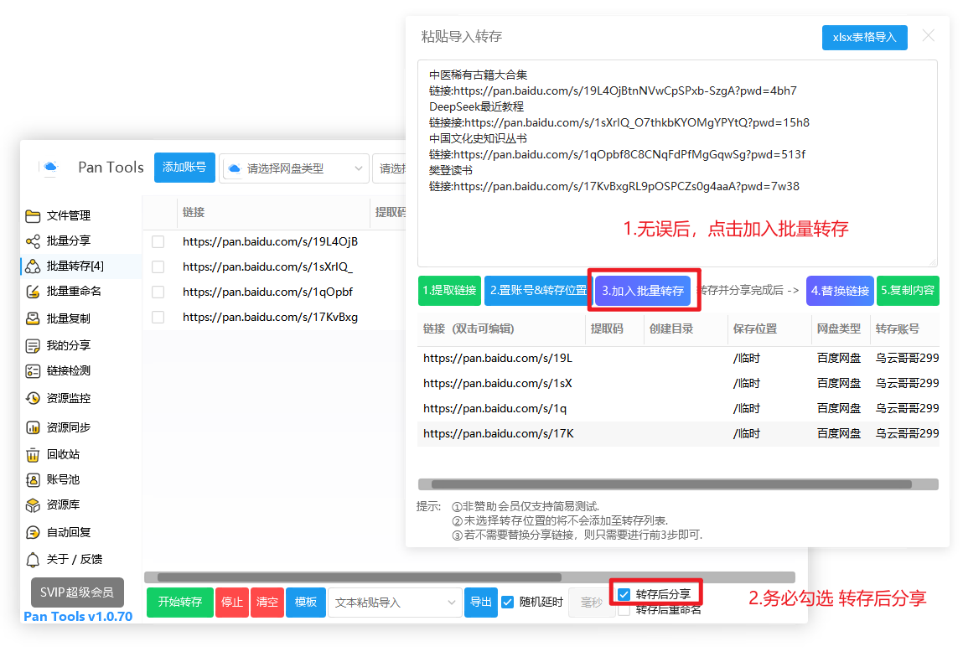Toggle the 转存后重命名 checkbox
The image size is (963, 657).
[x=624, y=610]
